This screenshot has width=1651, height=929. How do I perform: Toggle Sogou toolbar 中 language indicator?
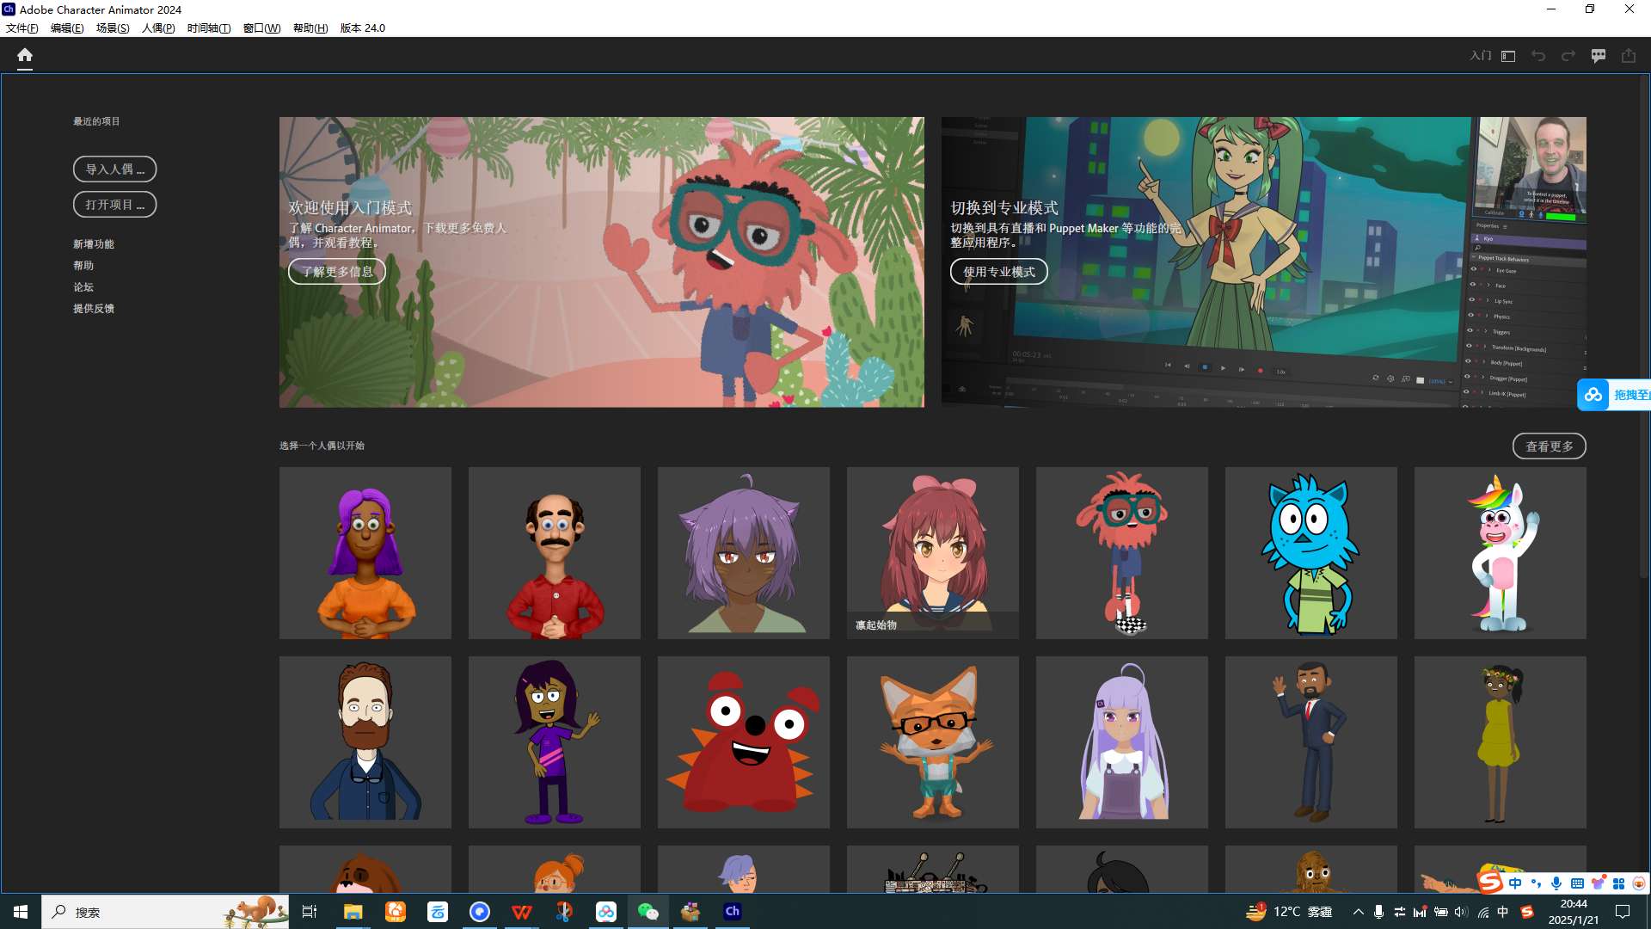(1515, 883)
